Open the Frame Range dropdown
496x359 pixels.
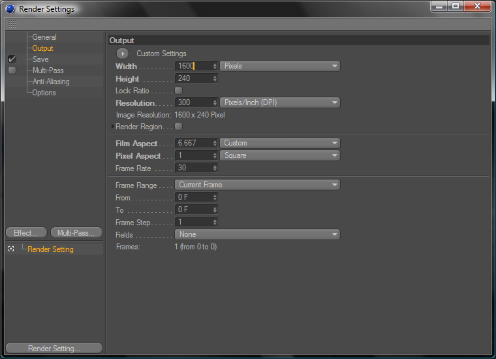(257, 185)
